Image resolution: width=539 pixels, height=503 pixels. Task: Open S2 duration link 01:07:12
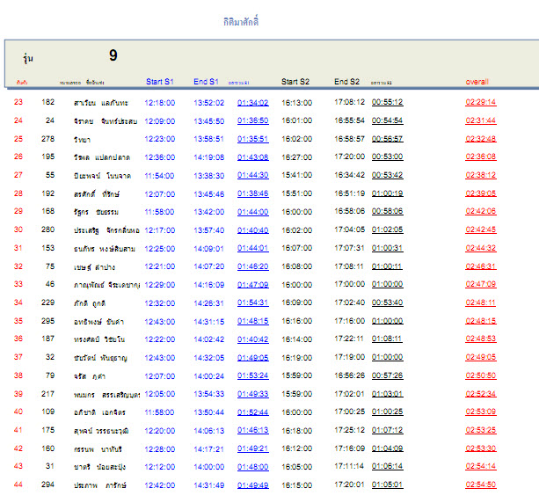point(387,430)
